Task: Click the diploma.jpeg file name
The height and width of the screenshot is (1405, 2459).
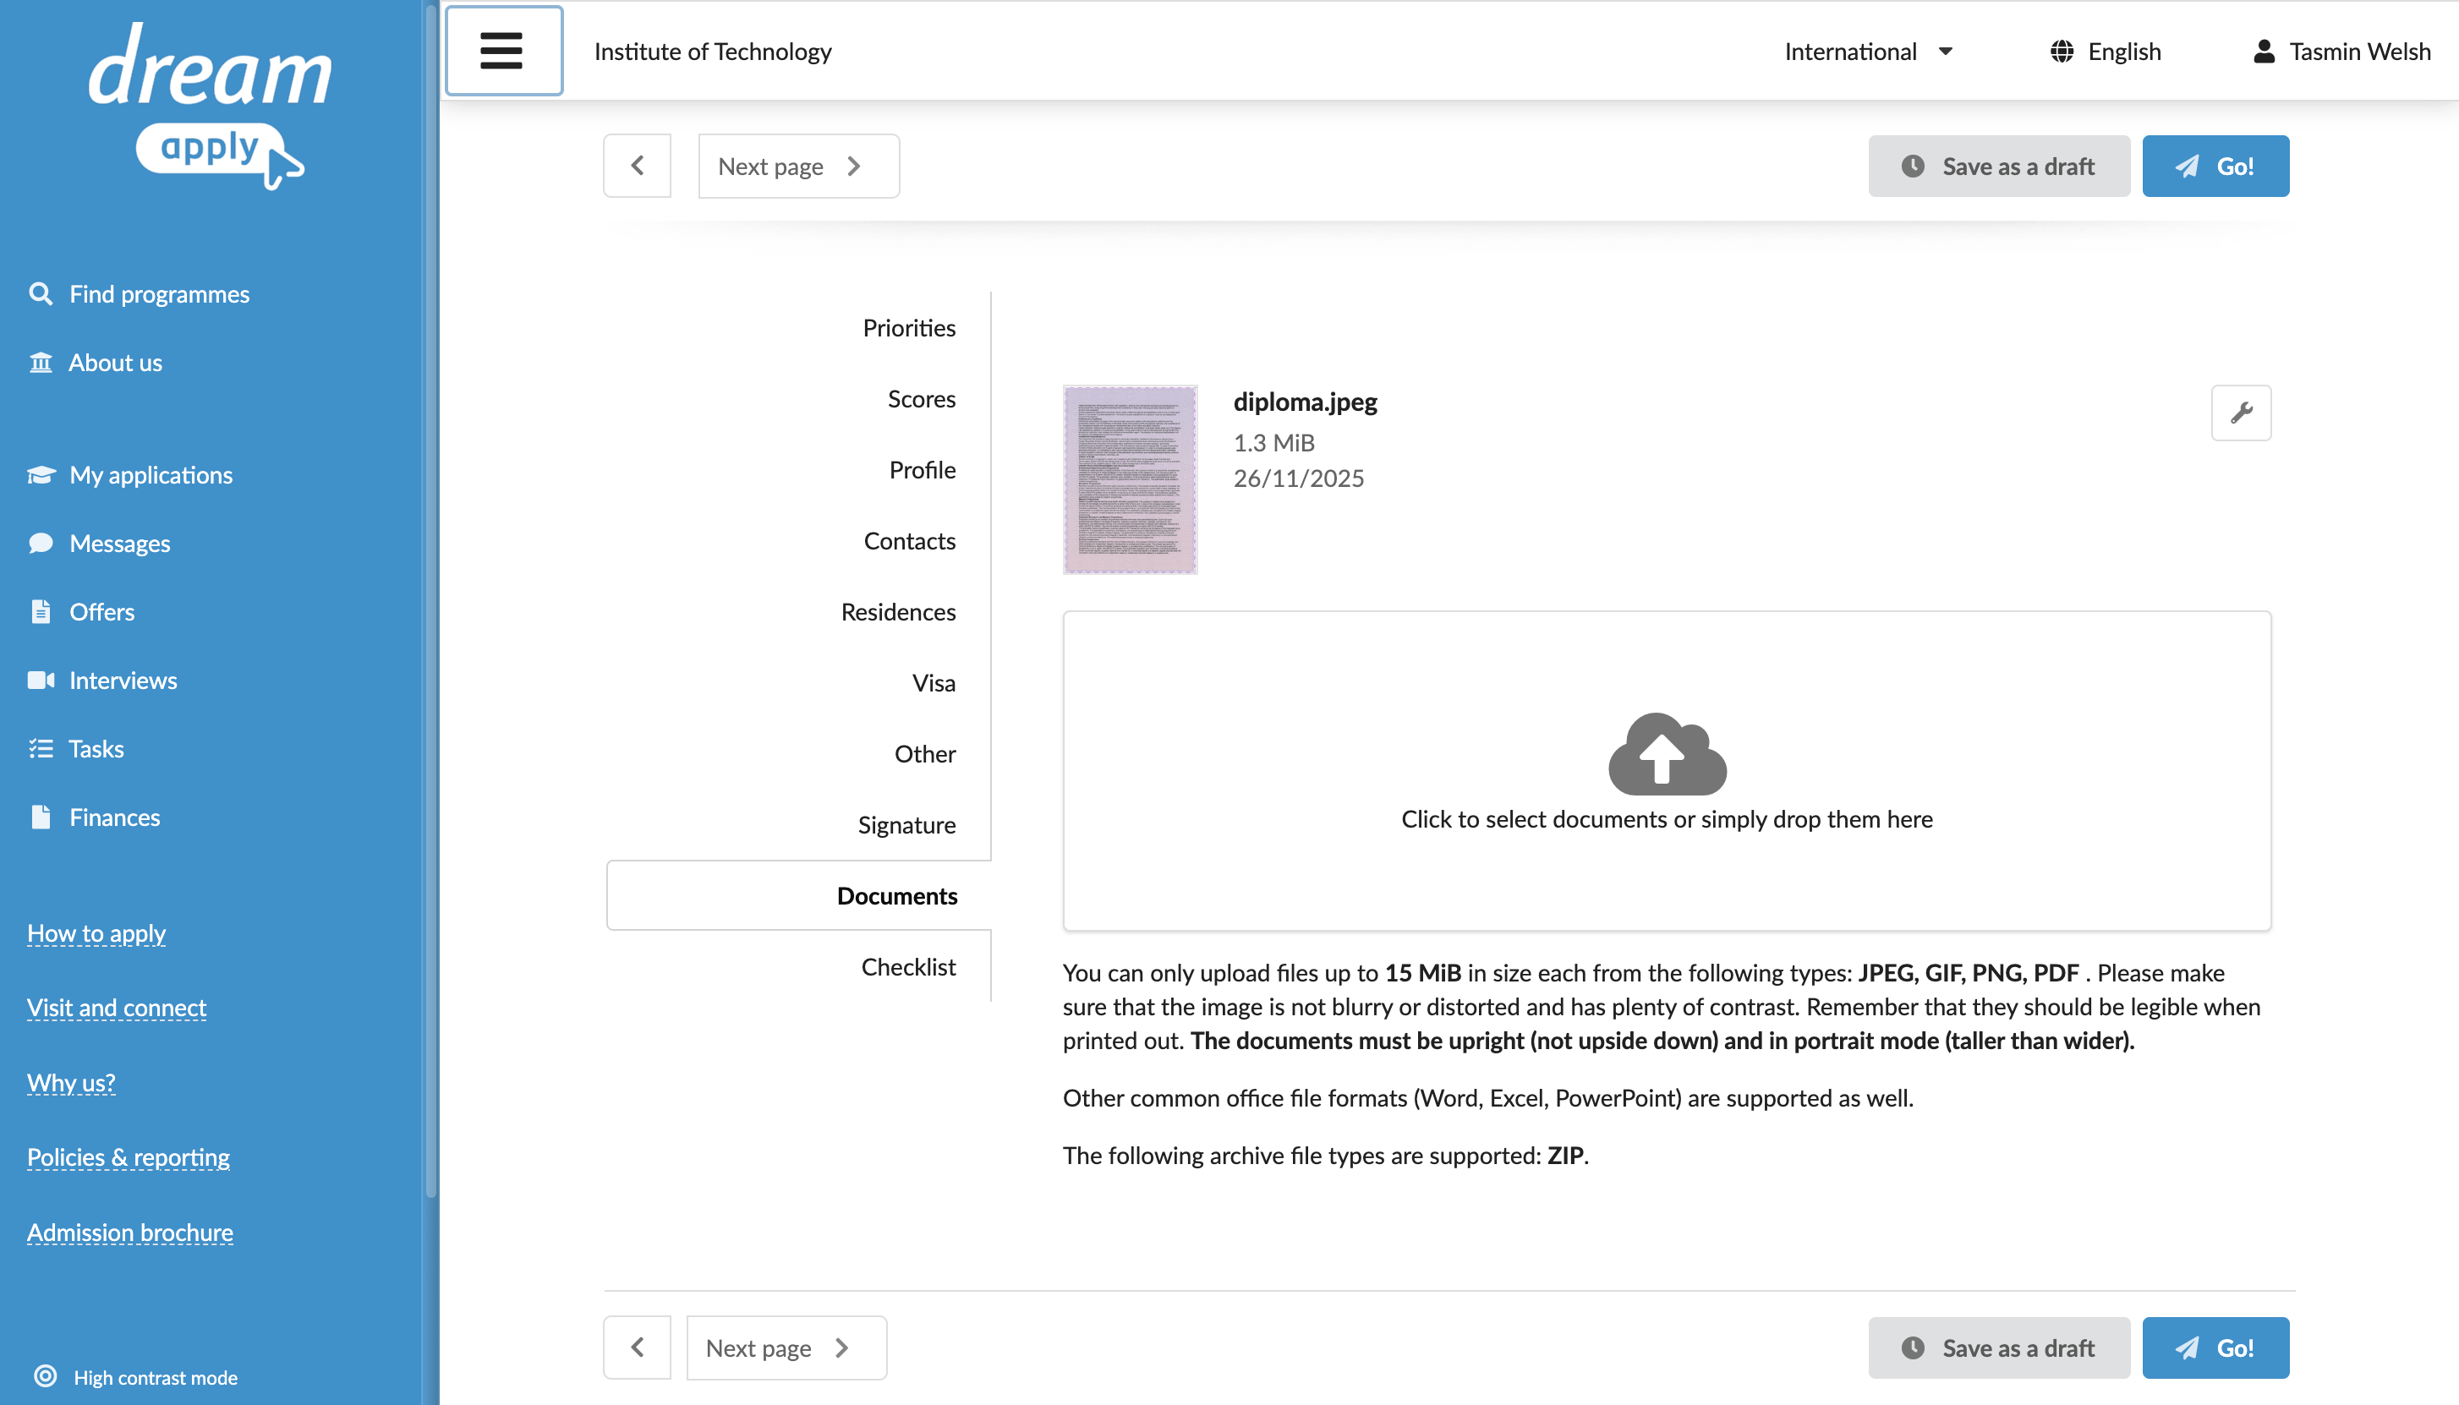Action: click(x=1305, y=402)
